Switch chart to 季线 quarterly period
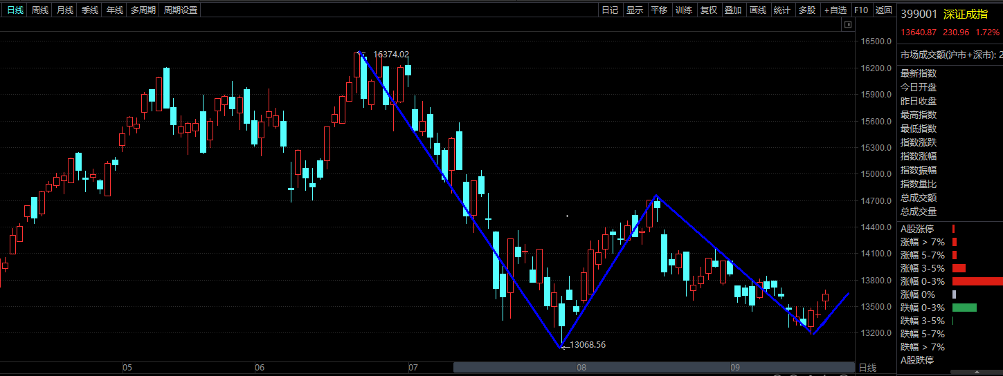 [x=90, y=10]
